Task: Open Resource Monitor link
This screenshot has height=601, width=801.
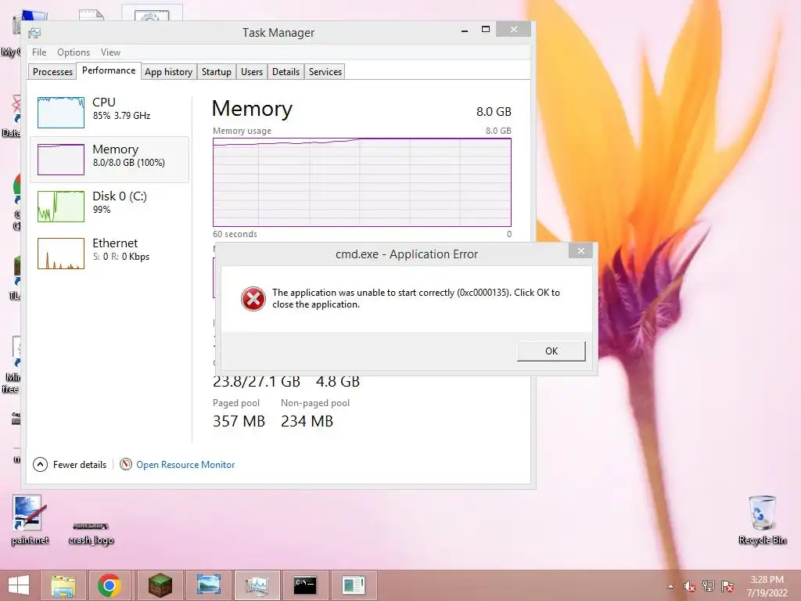Action: (x=185, y=465)
